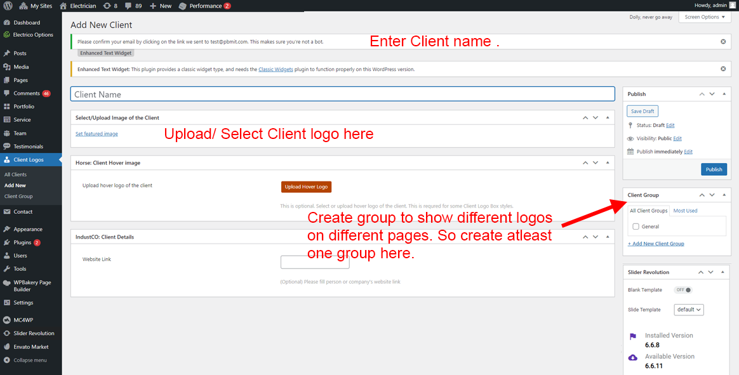Expand the Screen Options panel

tap(705, 17)
